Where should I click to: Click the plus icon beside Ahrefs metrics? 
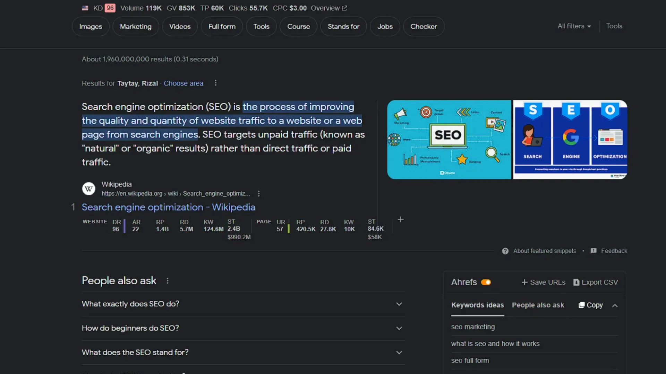tap(401, 220)
